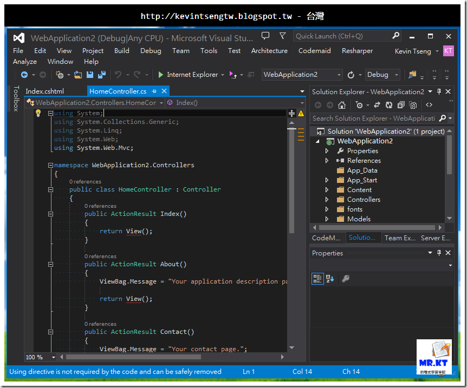This screenshot has height=388, width=467.
Task: Click Sync with Active Document icon
Action: click(377, 105)
